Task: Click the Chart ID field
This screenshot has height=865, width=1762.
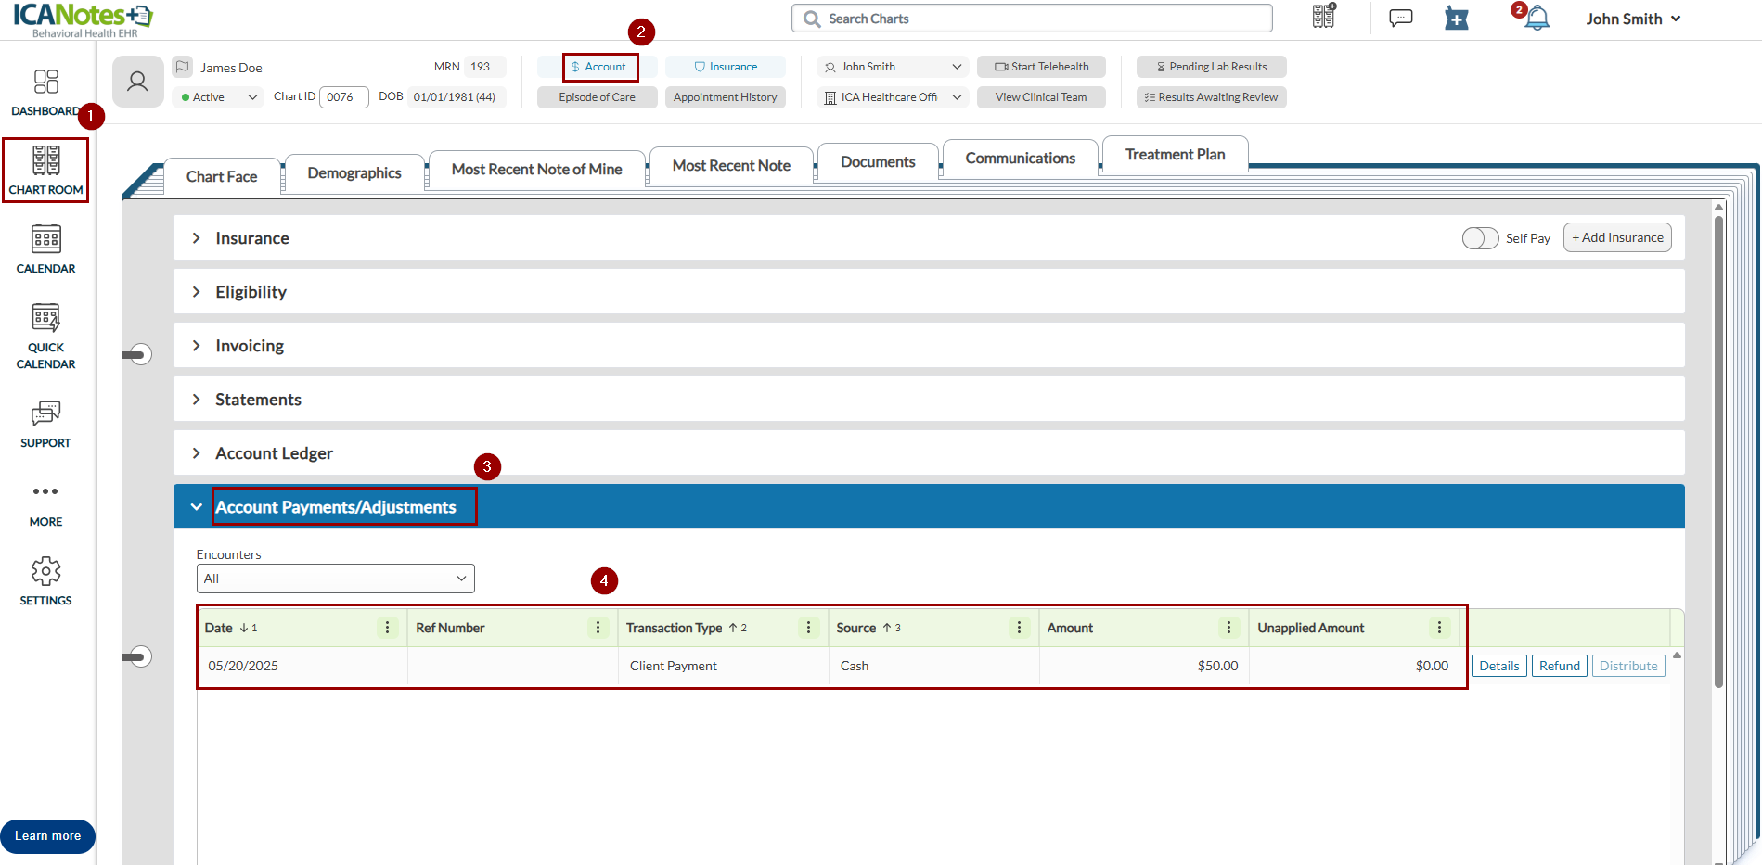Action: coord(344,97)
